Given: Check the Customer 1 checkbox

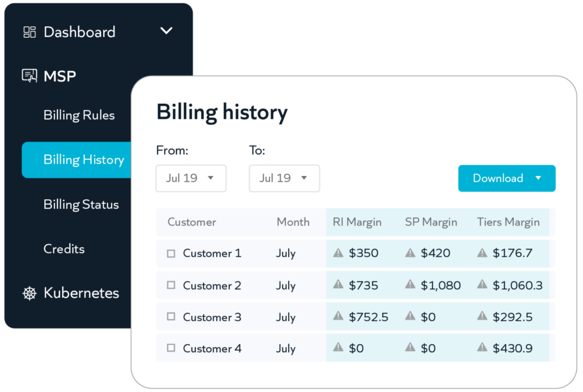Looking at the screenshot, I should coord(171,254).
